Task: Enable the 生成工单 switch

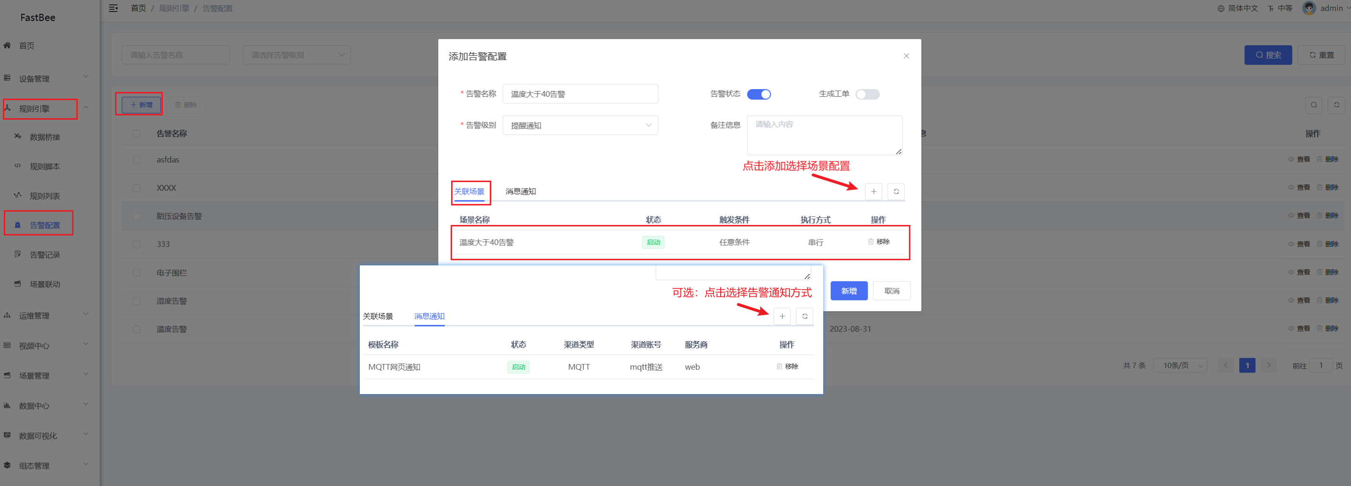Action: point(867,94)
